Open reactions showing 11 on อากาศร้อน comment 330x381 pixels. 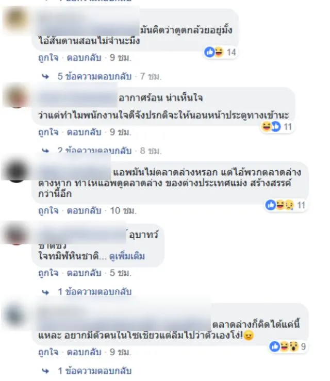(x=277, y=127)
